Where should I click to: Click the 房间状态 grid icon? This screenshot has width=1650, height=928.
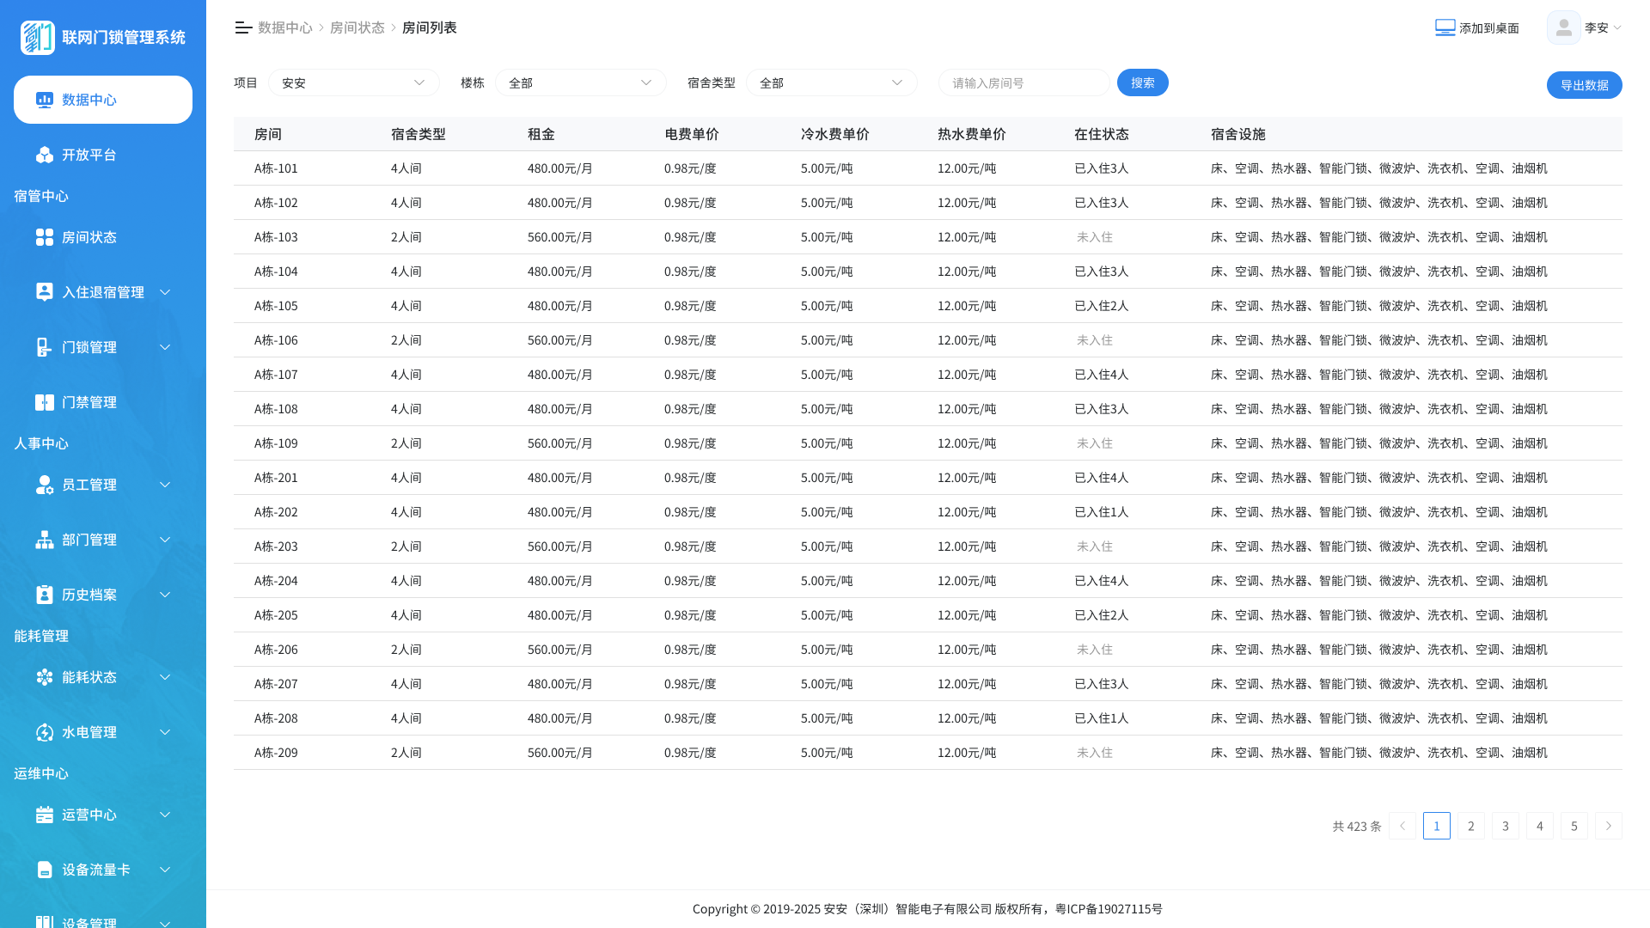[x=45, y=237]
